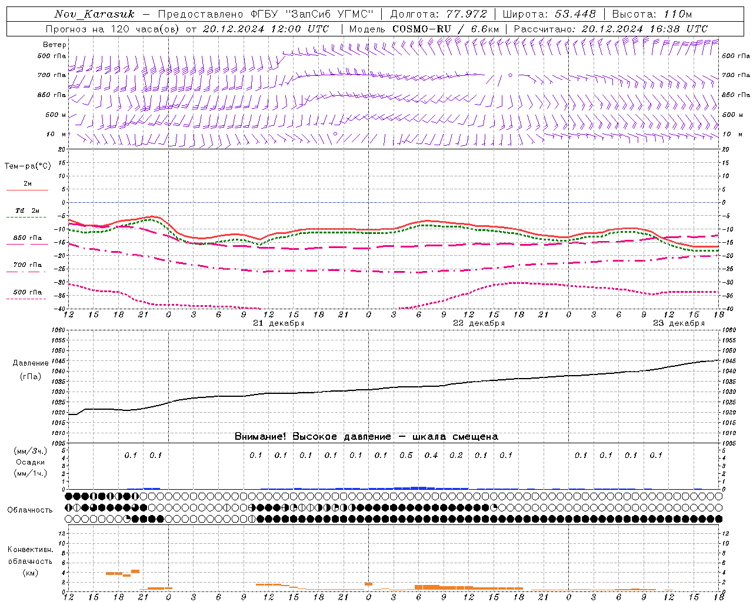The width and height of the screenshot is (753, 602).
Task: Click the "850 гПа" temperature legend entry
Action: [28, 238]
